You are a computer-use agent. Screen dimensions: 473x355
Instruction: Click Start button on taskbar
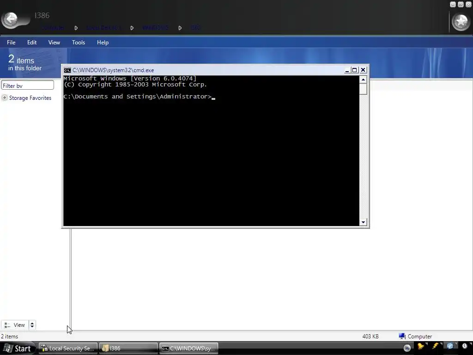pos(18,349)
